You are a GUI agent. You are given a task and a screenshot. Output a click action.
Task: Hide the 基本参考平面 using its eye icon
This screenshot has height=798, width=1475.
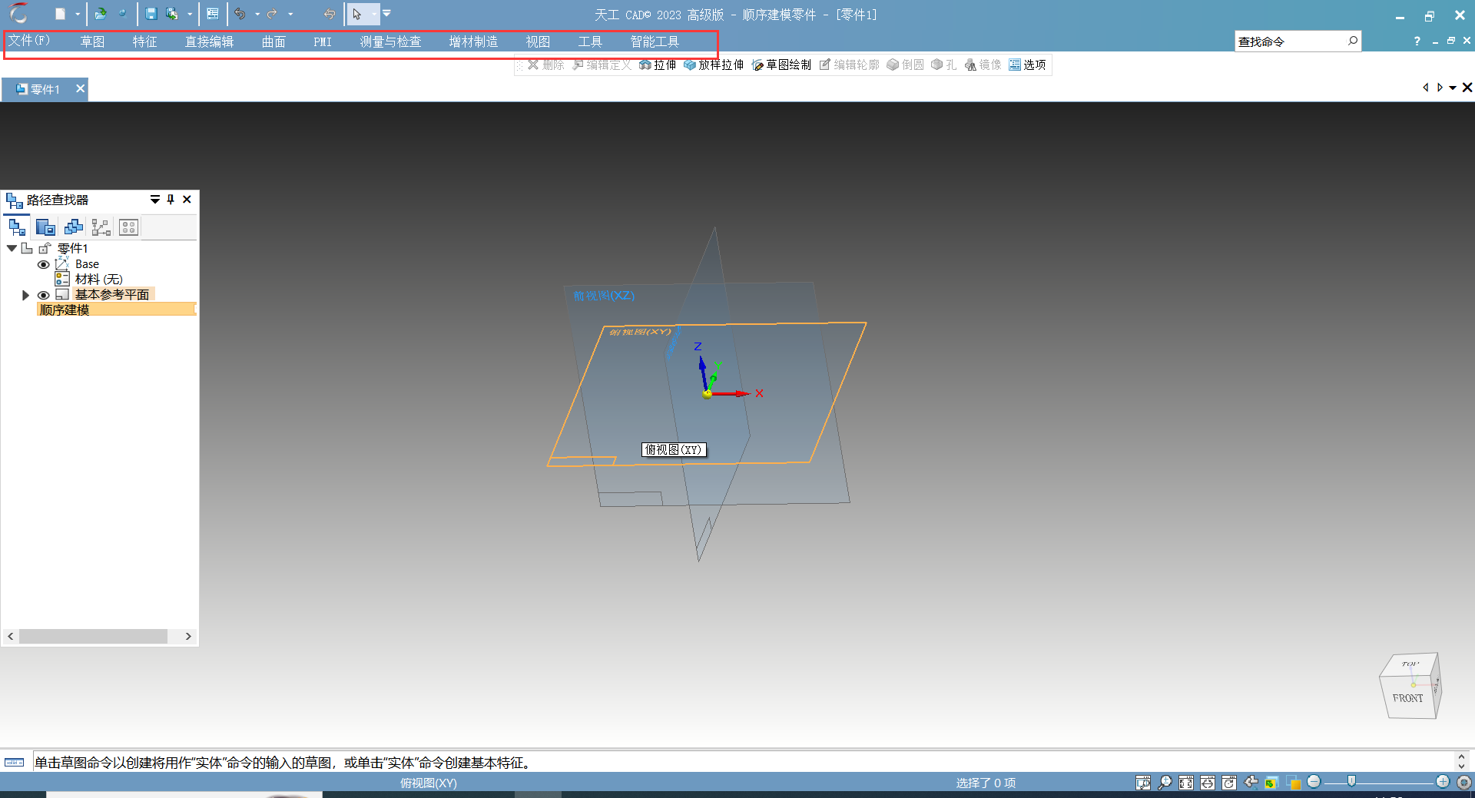point(44,295)
